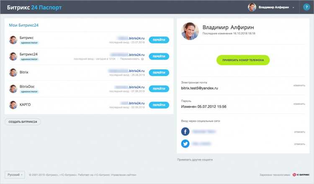Screen dimensions: 314x184
Task: Open the bitrix24.ru address in BitrixDoc row
Action: coord(129,87)
